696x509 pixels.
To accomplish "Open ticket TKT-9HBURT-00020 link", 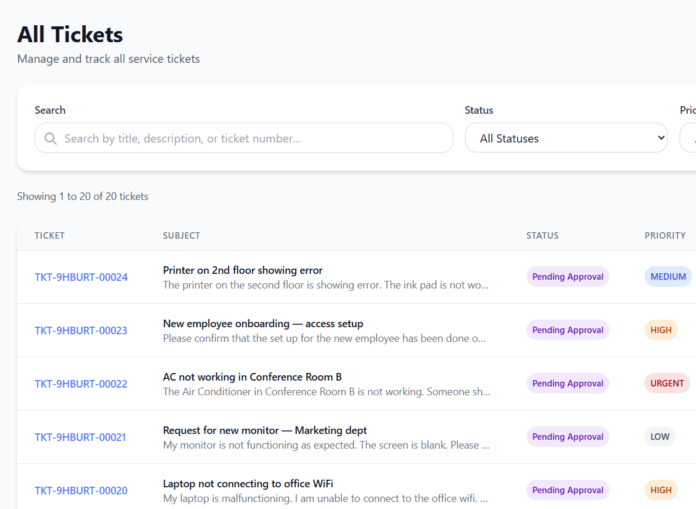I will click(x=81, y=491).
